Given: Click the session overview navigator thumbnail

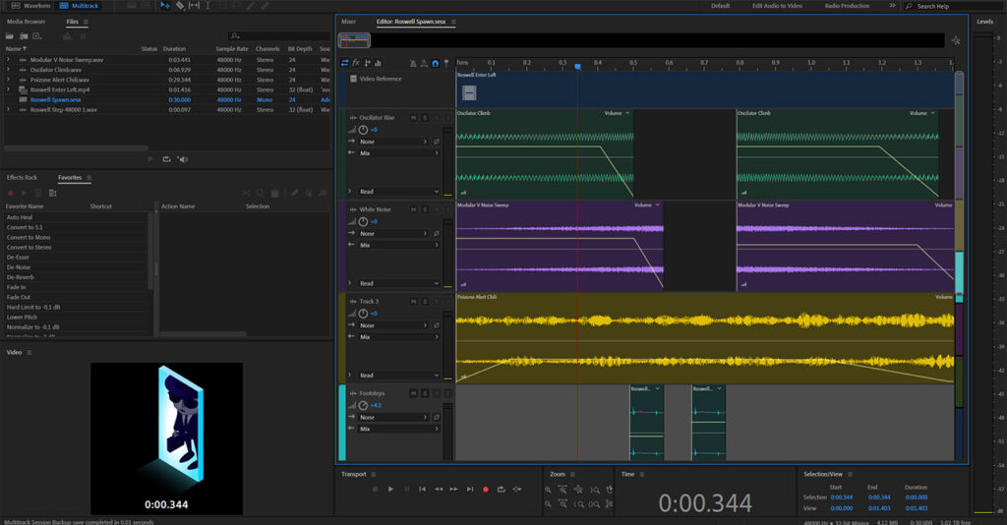Looking at the screenshot, I should 354,40.
